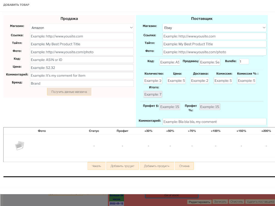This screenshot has width=275, height=206.
Task: Focus the Поставщик Код field
Action: tap(170, 62)
